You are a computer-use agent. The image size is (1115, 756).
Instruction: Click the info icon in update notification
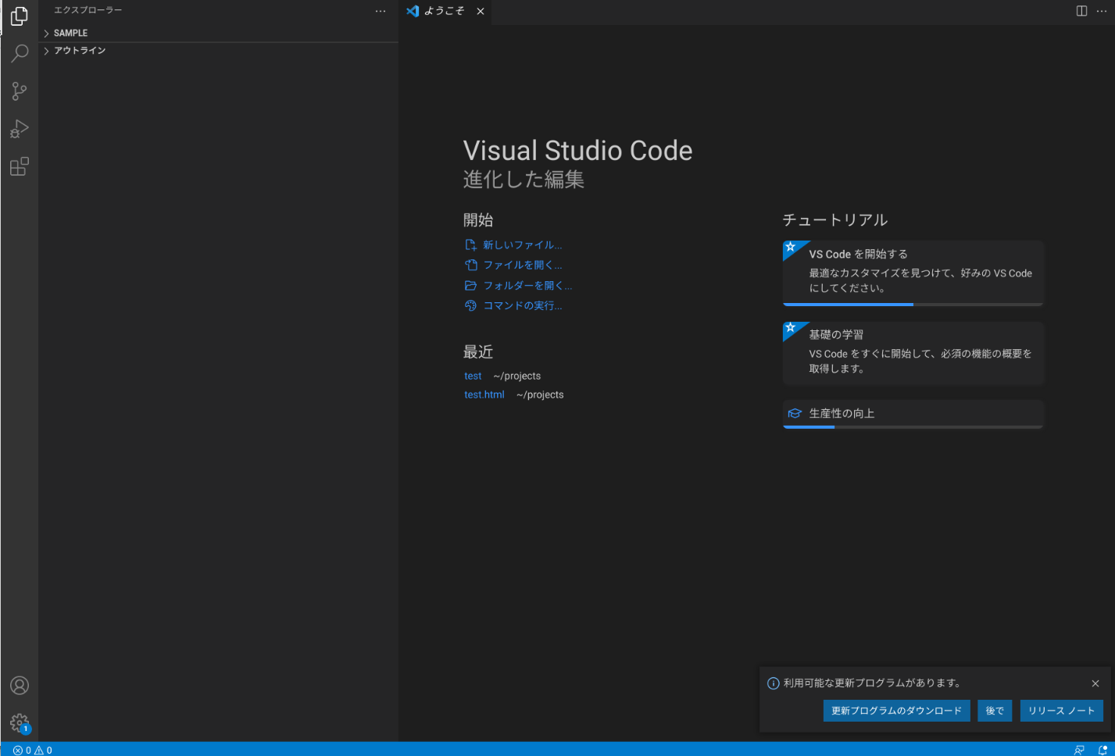[x=774, y=683]
